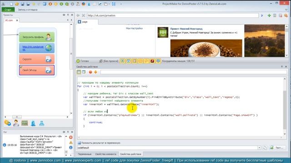
Task: Click the project canvas horizontal scrollbar thumb
Action: (17, 117)
